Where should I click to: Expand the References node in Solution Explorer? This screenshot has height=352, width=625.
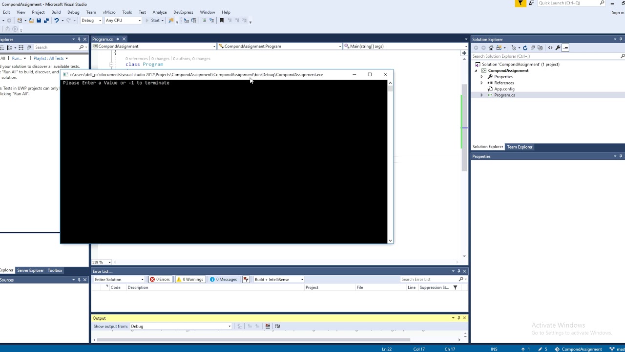pos(481,83)
